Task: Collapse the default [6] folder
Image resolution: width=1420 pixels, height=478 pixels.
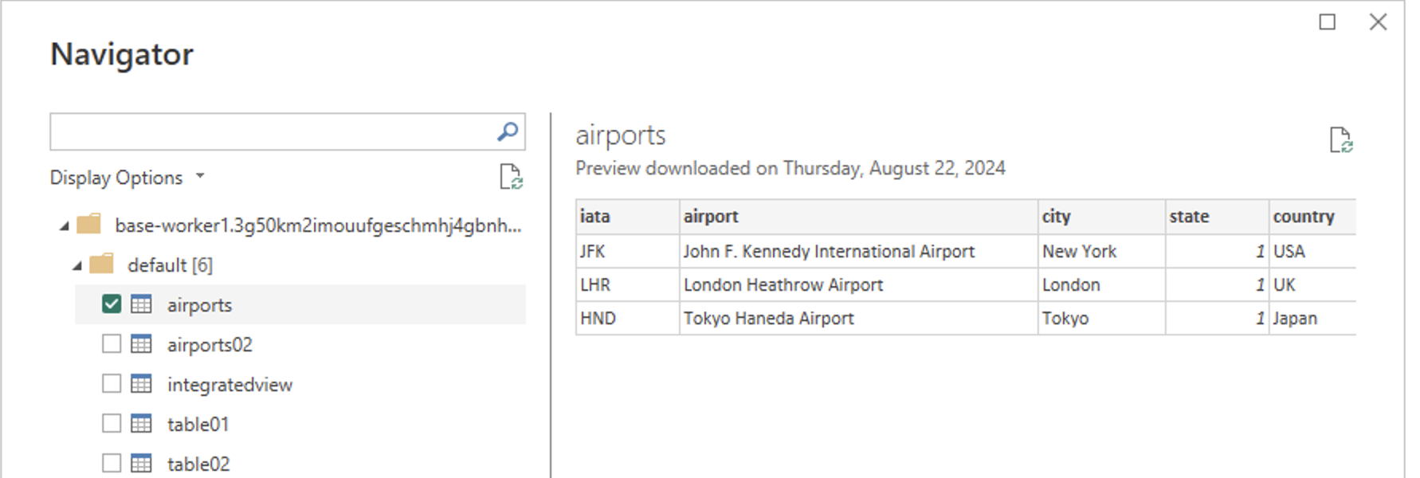Action: [x=77, y=265]
